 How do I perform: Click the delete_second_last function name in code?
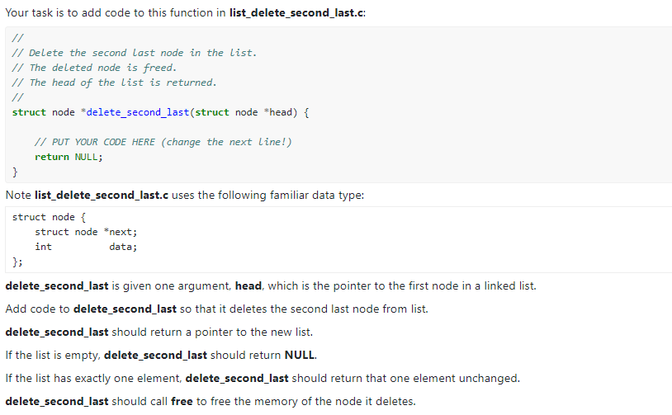[x=138, y=112]
